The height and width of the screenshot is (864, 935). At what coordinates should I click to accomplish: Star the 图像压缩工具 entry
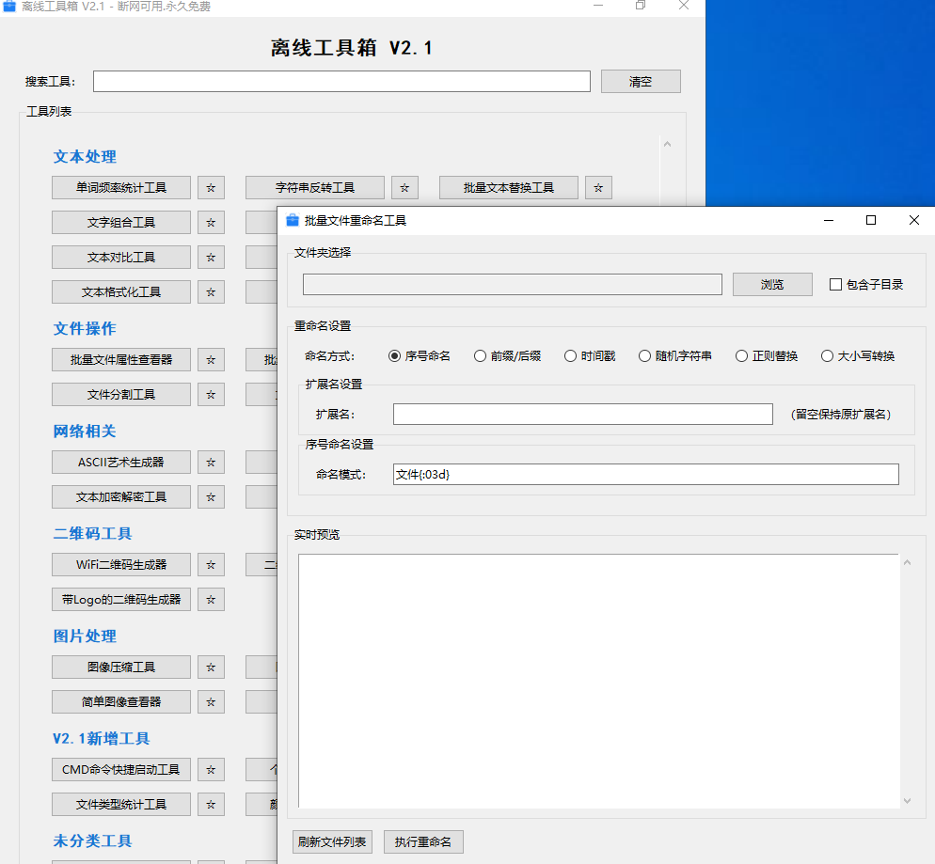(x=211, y=667)
